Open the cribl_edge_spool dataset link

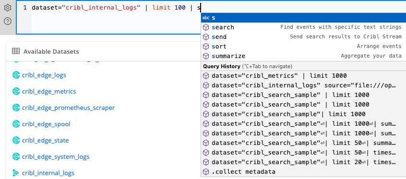pos(46,124)
